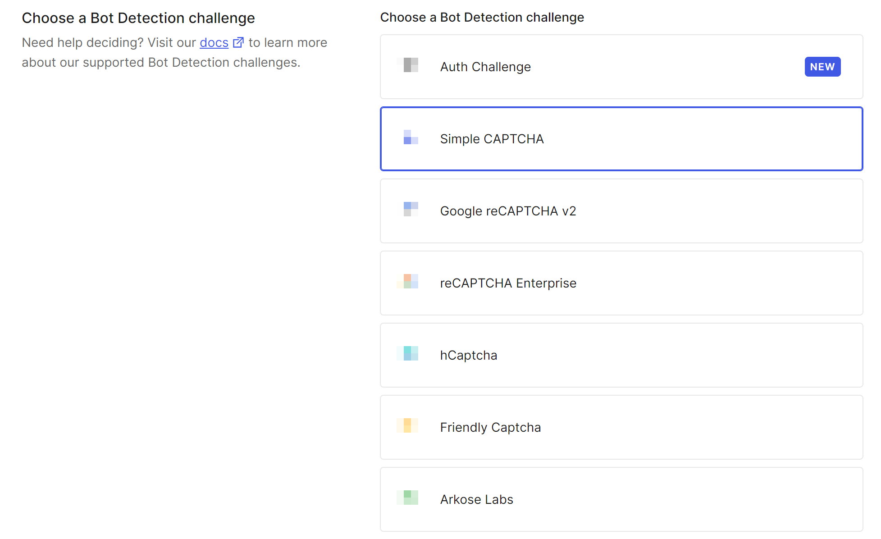Click the hCaptcha label text
881x539 pixels.
coord(468,355)
